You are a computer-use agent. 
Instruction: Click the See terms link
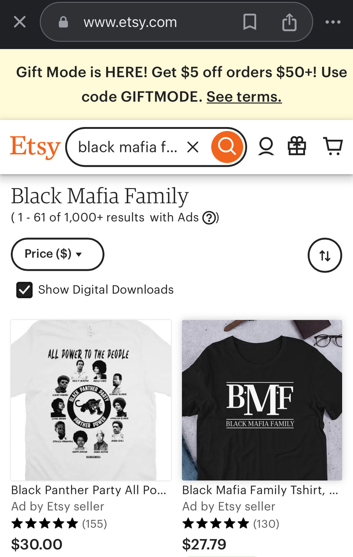point(244,97)
